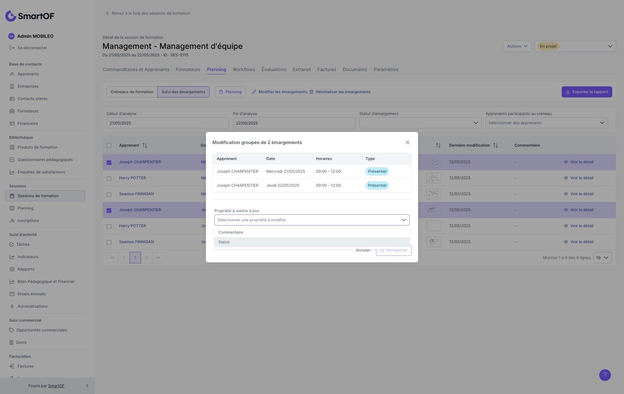Close the Modification groupée dialog

(407, 142)
